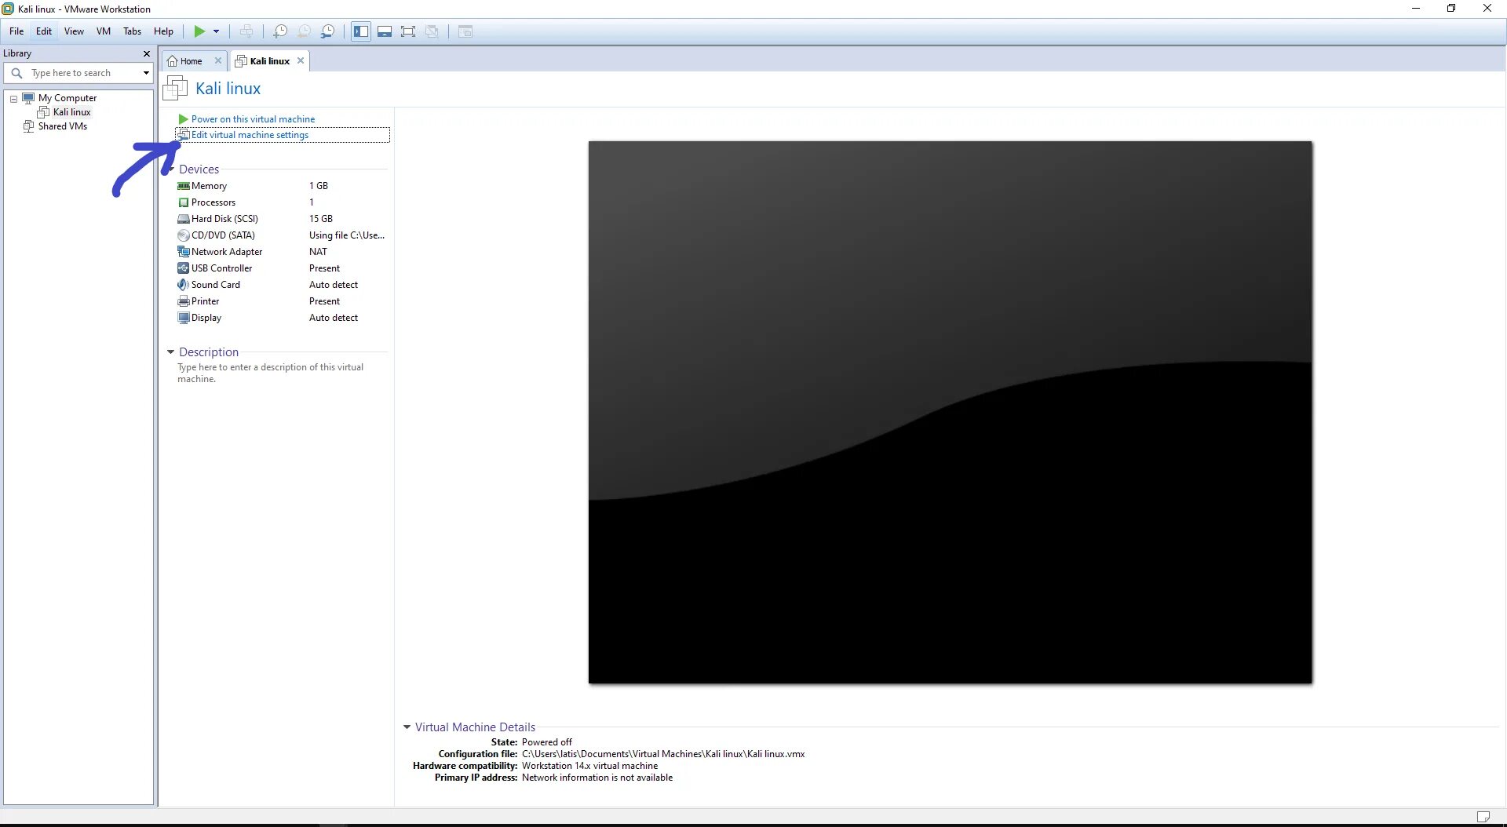Screen dimensions: 1507x827
Task: Click the Kali linux.vmx configuration file path
Action: point(663,754)
